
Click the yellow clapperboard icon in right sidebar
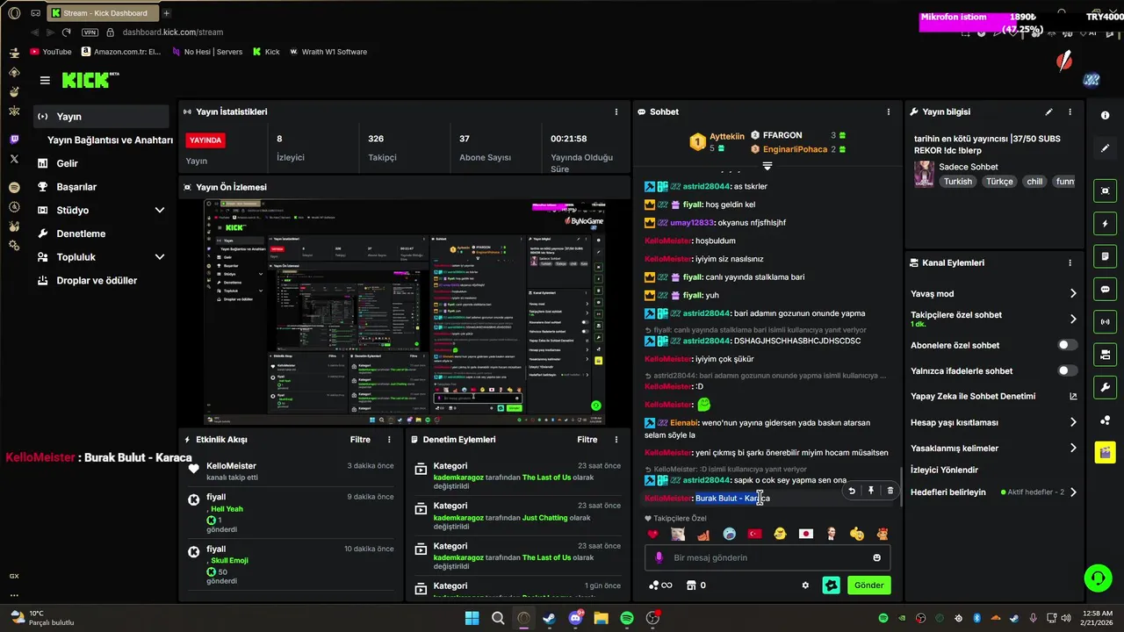click(1105, 453)
